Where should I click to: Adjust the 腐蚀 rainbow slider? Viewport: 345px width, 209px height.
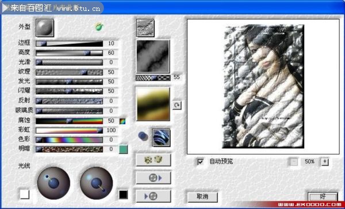pos(70,121)
